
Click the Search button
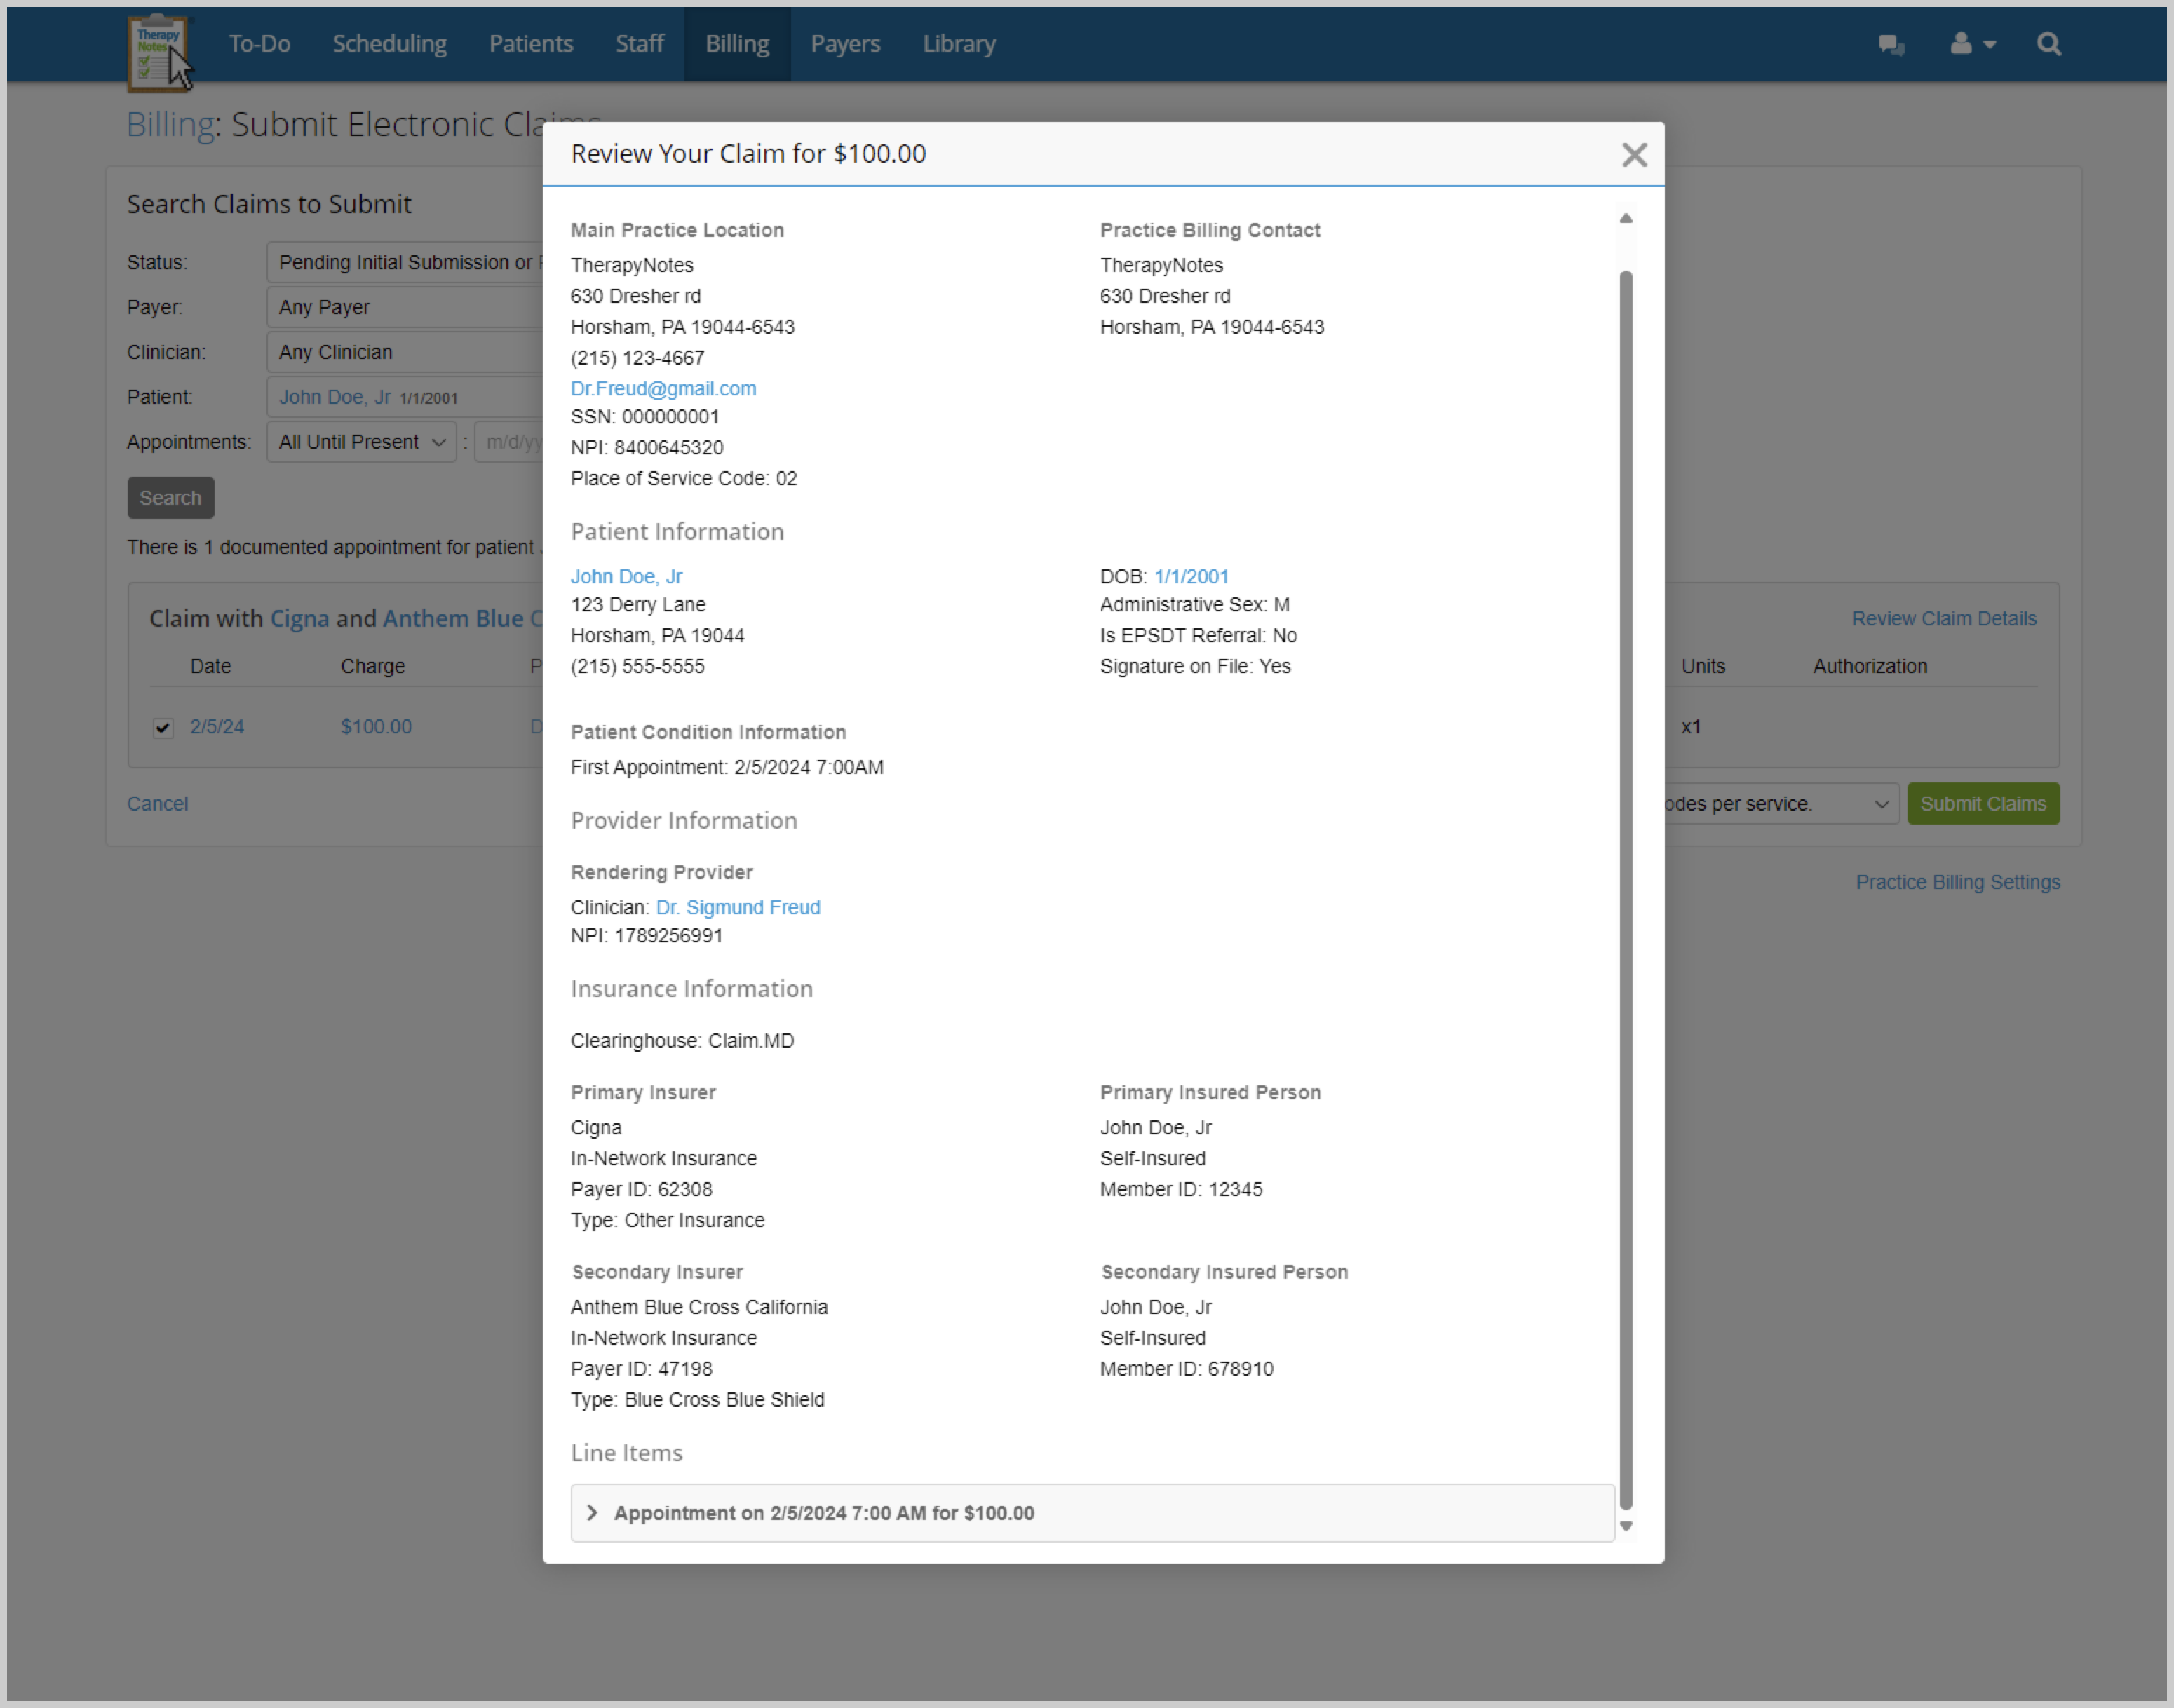(x=170, y=497)
